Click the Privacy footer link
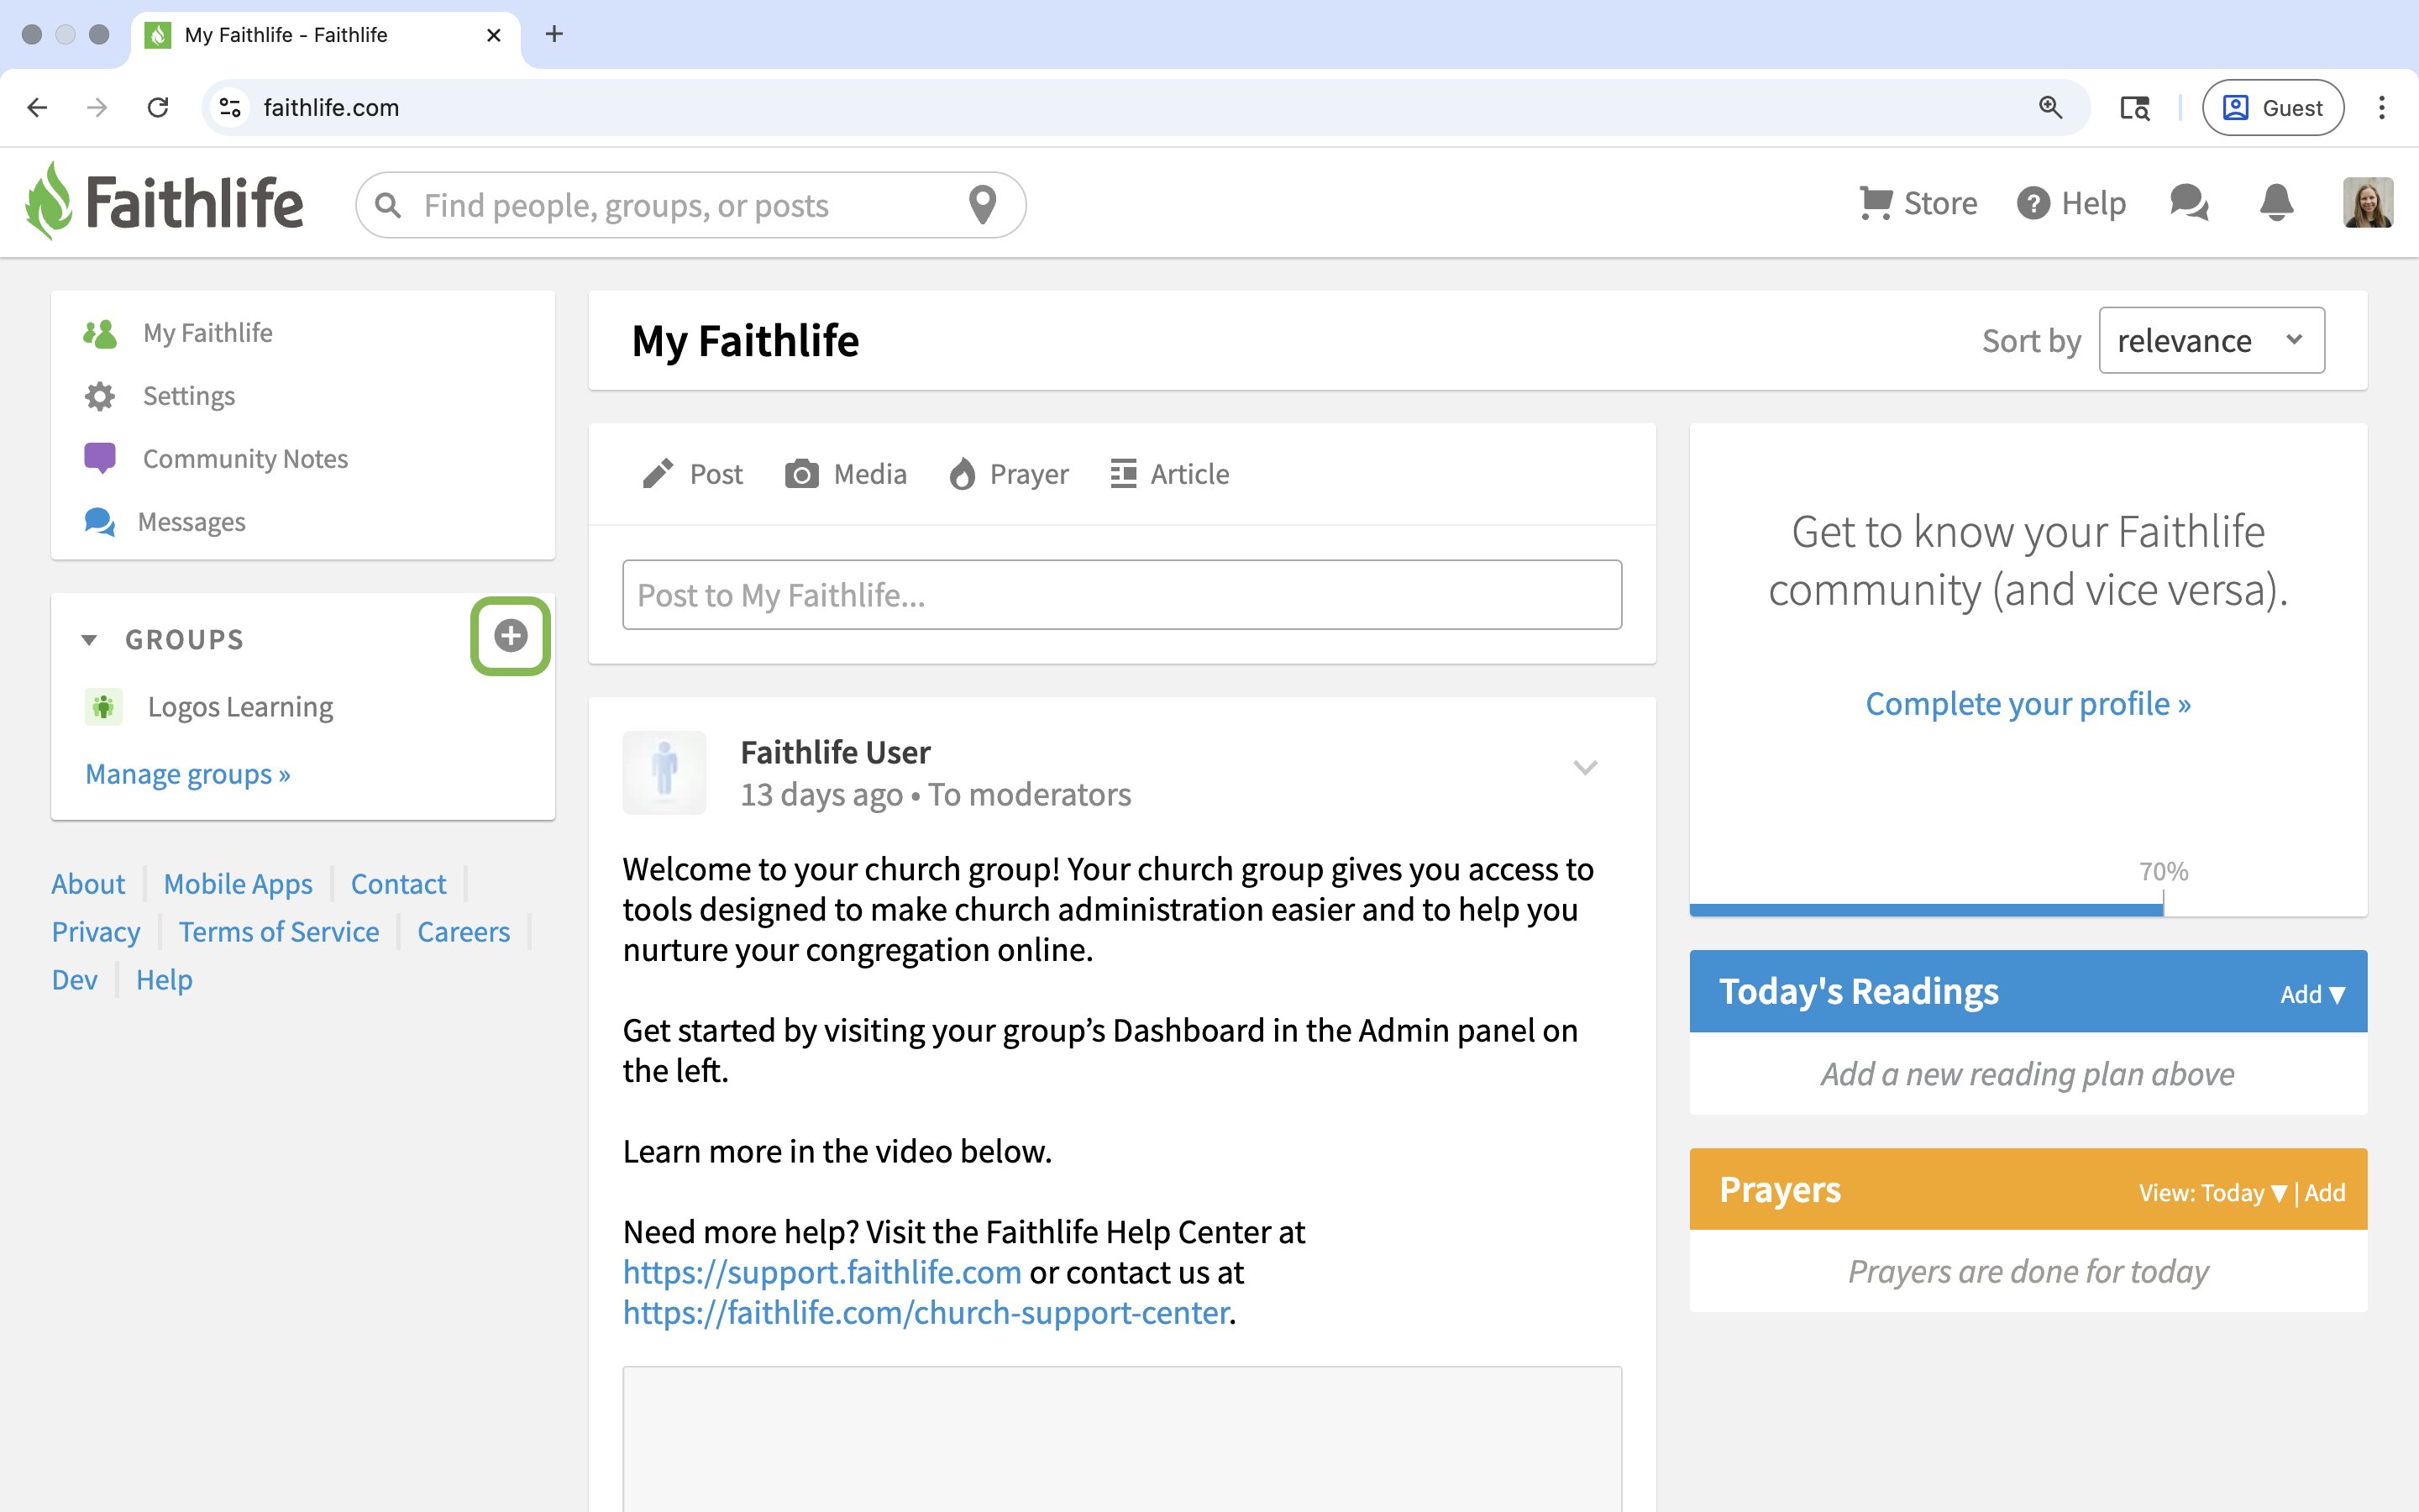 (96, 932)
